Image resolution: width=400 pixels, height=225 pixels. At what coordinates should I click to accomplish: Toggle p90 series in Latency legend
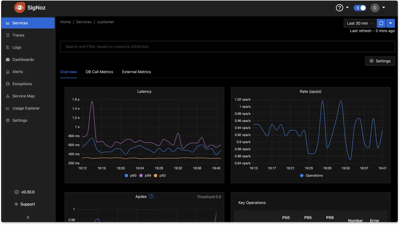[131, 176]
